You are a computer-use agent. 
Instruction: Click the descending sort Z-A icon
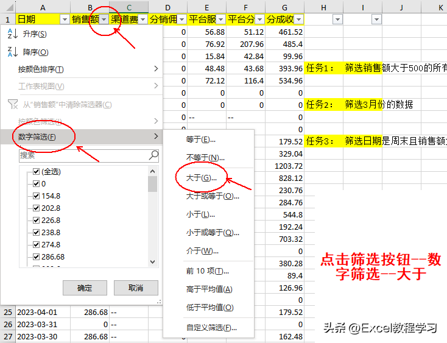pos(13,52)
